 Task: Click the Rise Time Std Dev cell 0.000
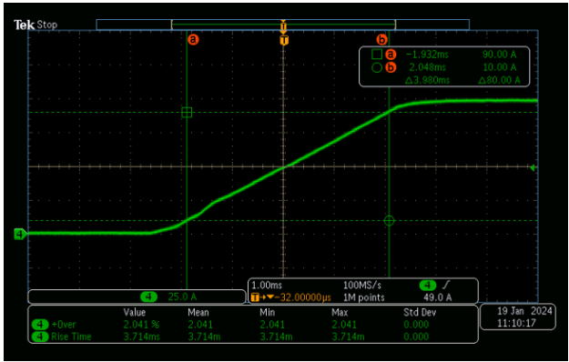[416, 337]
